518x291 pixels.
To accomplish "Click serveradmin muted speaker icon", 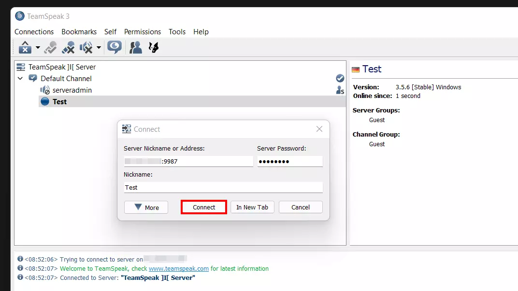I will click(x=45, y=90).
